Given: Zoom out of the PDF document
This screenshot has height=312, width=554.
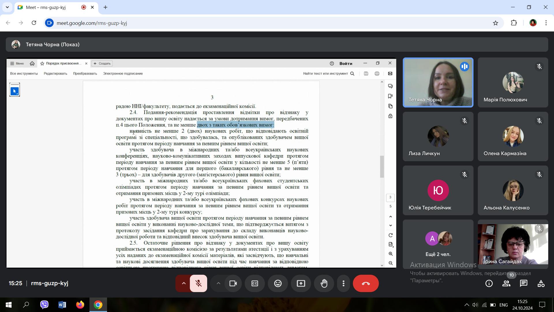Looking at the screenshot, I should [x=390, y=263].
